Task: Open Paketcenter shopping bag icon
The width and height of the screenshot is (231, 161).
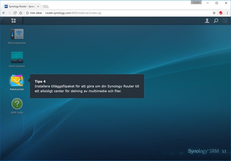Action: pyautogui.click(x=17, y=80)
